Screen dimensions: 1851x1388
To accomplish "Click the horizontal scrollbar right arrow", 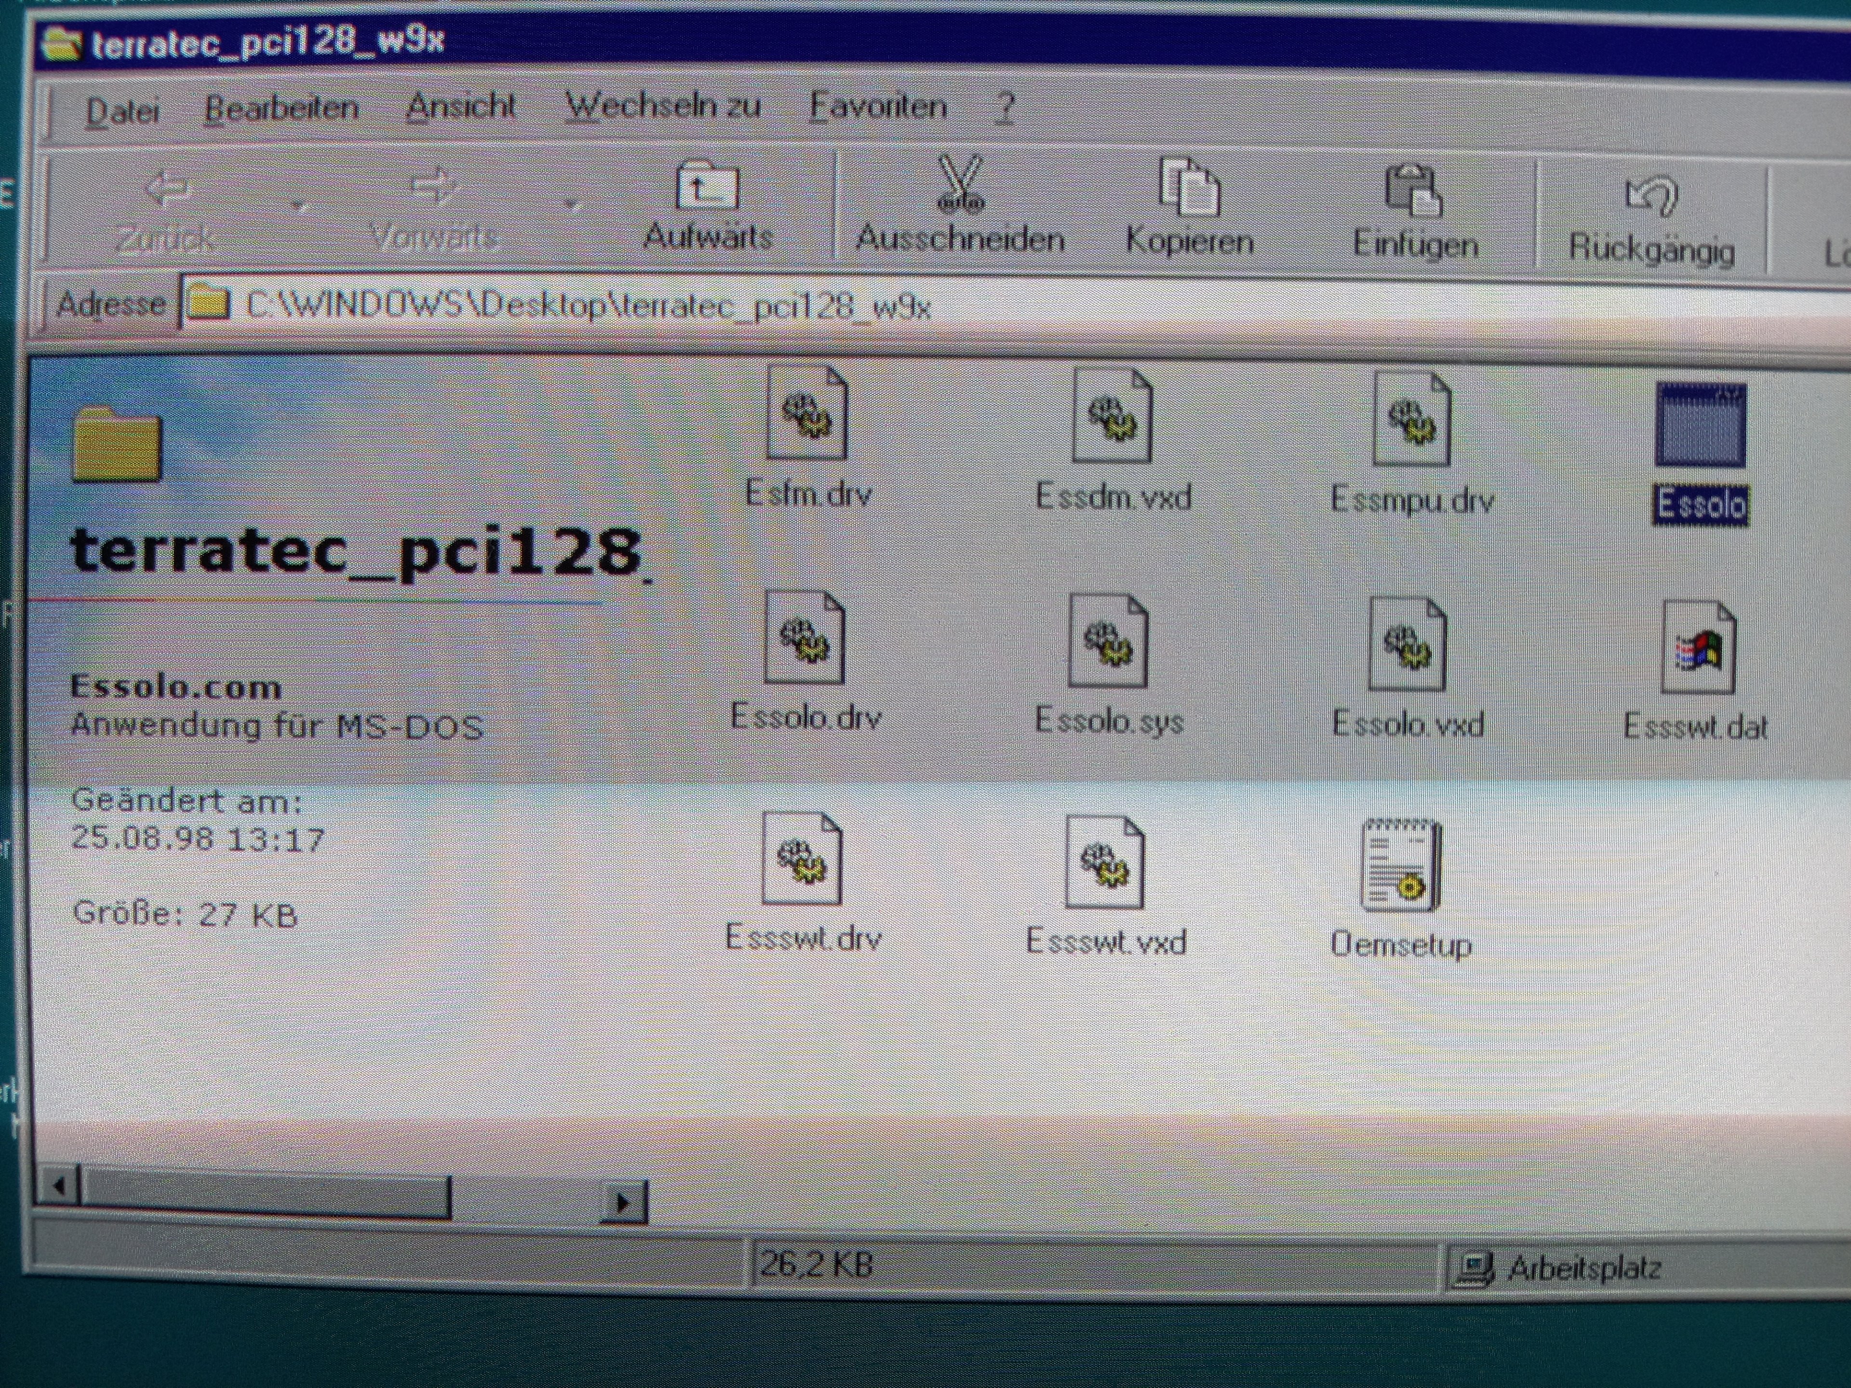I will (623, 1203).
